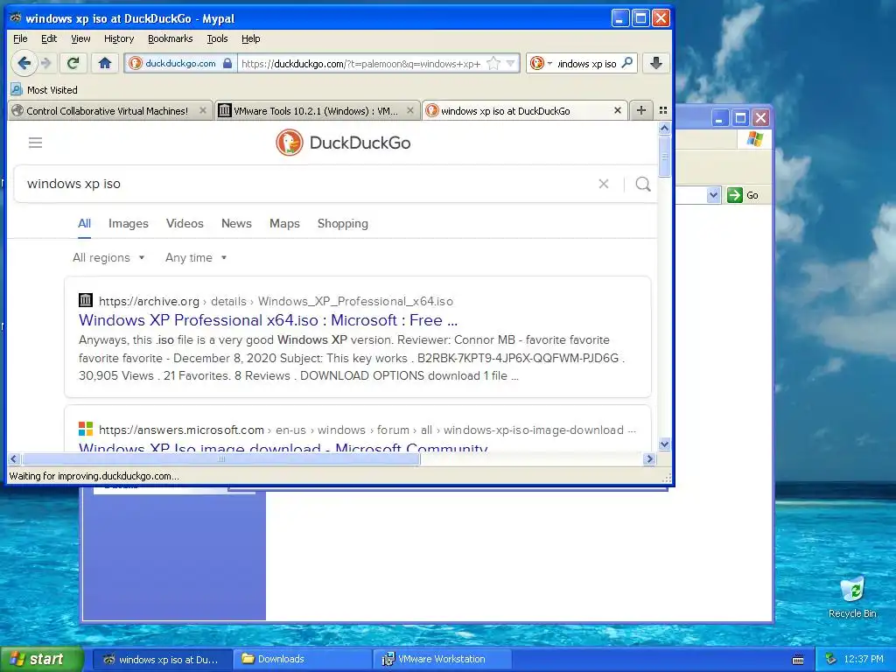Show all tabs grid icon
This screenshot has height=672, width=896.
pyautogui.click(x=663, y=110)
